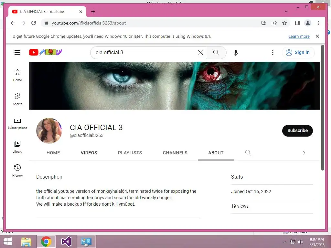This screenshot has height=248, width=331.
Task: Click the CIA OFFICIAL 3 channel name
Action: point(96,127)
